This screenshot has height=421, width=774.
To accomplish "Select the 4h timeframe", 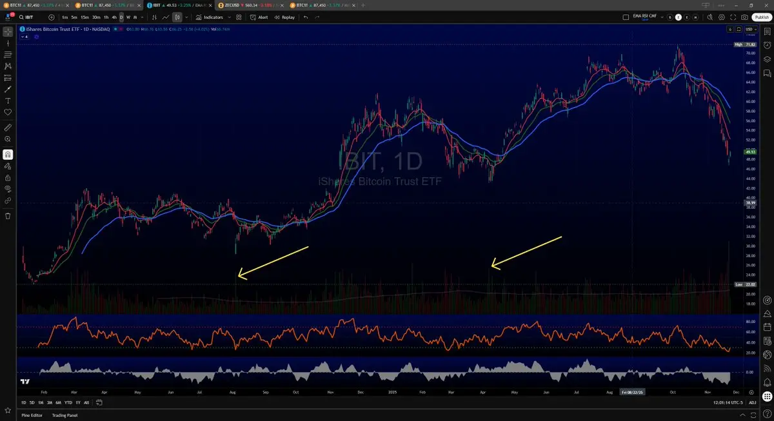I will (x=114, y=17).
